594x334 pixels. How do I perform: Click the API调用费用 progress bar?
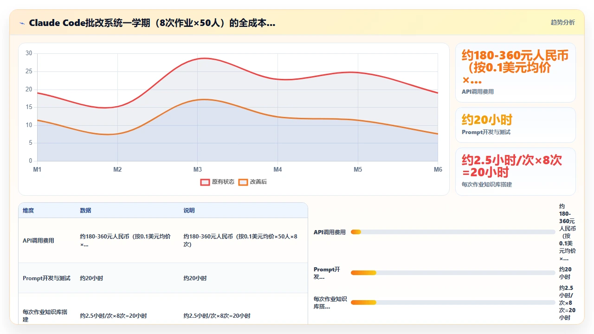click(x=453, y=232)
